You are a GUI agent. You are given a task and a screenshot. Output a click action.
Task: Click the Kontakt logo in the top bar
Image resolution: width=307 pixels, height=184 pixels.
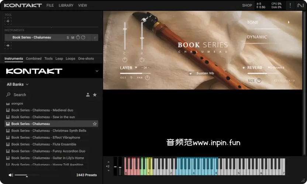(x=23, y=6)
